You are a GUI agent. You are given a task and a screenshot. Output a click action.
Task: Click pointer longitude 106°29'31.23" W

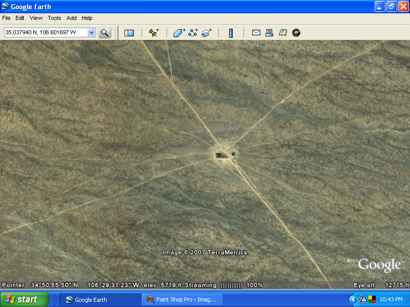pyautogui.click(x=113, y=285)
